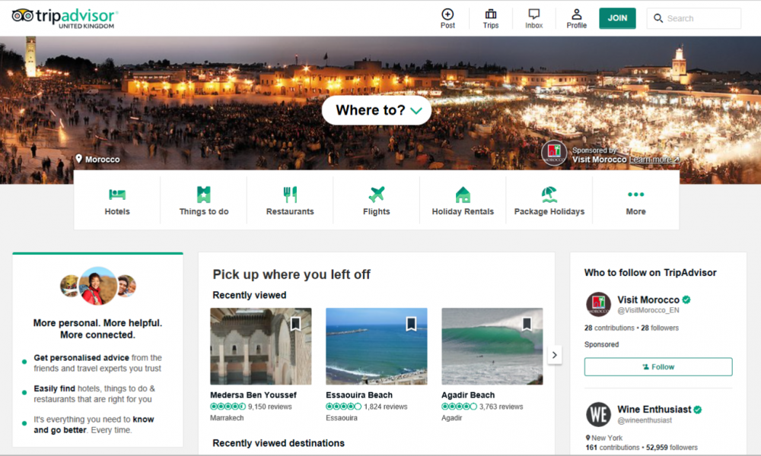Click the Visit Morocco sponsor logo on banner
Image resolution: width=761 pixels, height=456 pixels.
[554, 153]
